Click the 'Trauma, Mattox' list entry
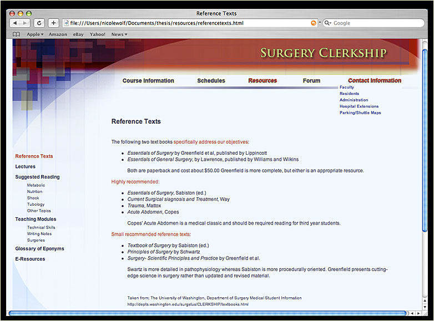Screen dimensions: 434x321 coord(144,206)
